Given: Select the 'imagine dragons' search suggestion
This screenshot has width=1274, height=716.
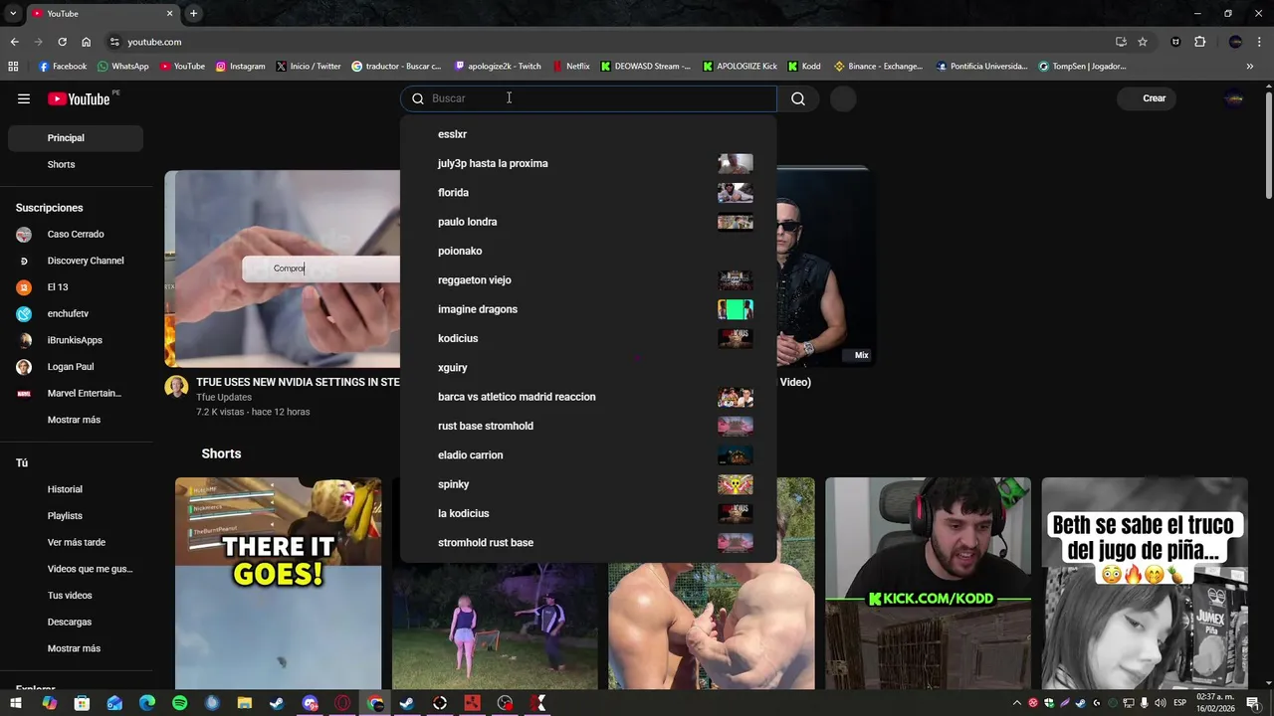Looking at the screenshot, I should (588, 309).
